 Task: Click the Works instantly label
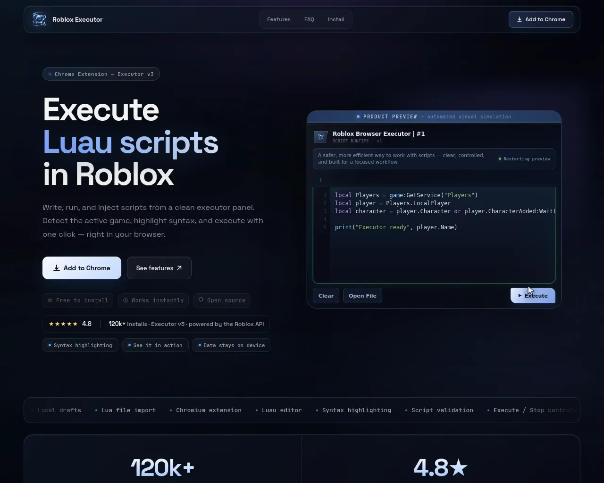[x=158, y=300]
